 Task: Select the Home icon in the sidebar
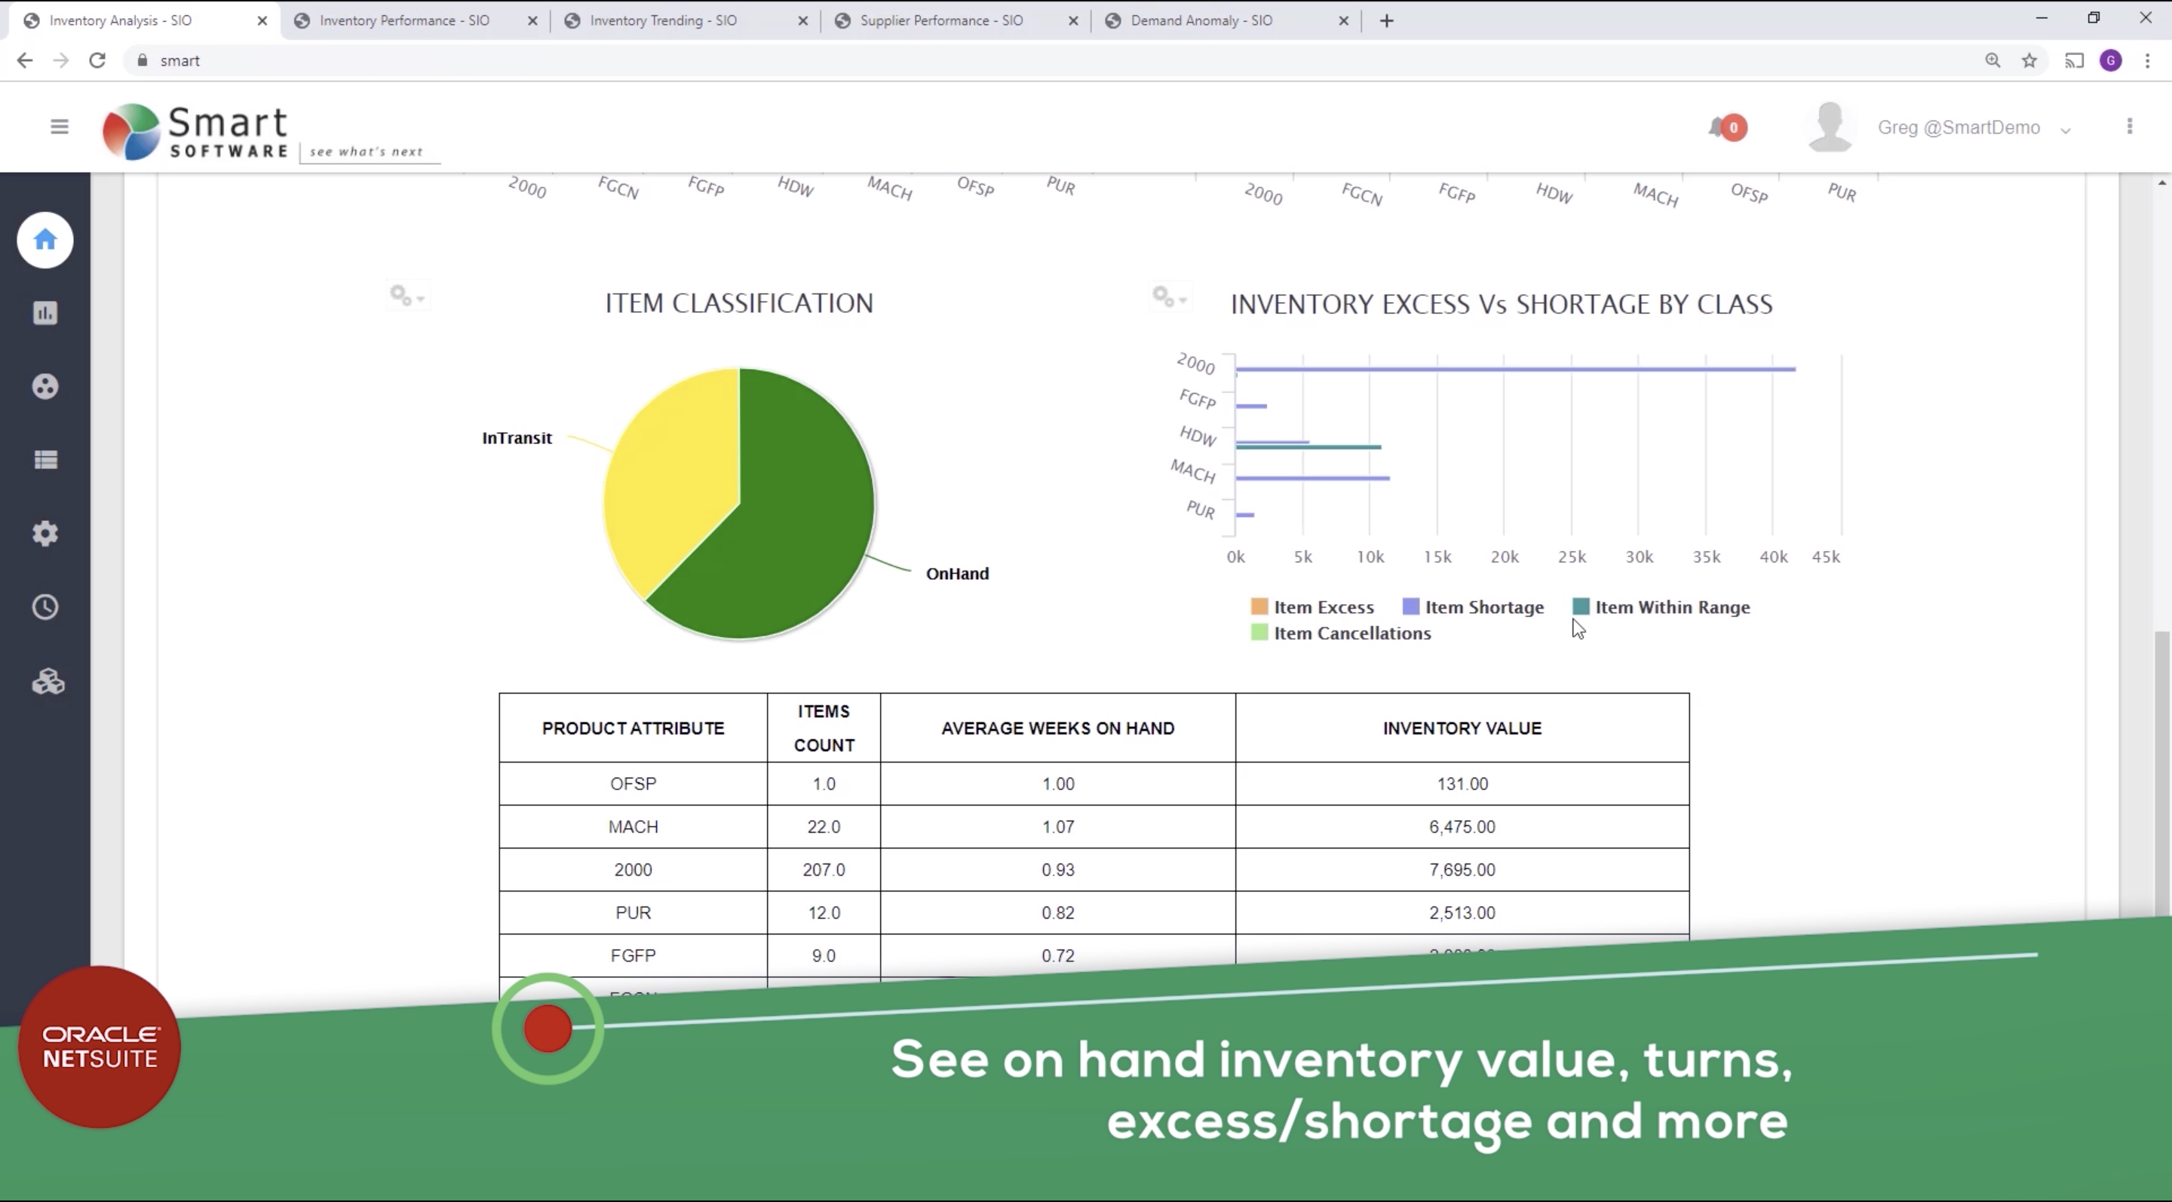[44, 241]
